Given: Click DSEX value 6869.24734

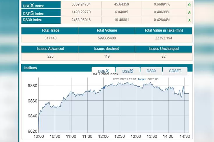Looking at the screenshot, I should pos(81,4).
